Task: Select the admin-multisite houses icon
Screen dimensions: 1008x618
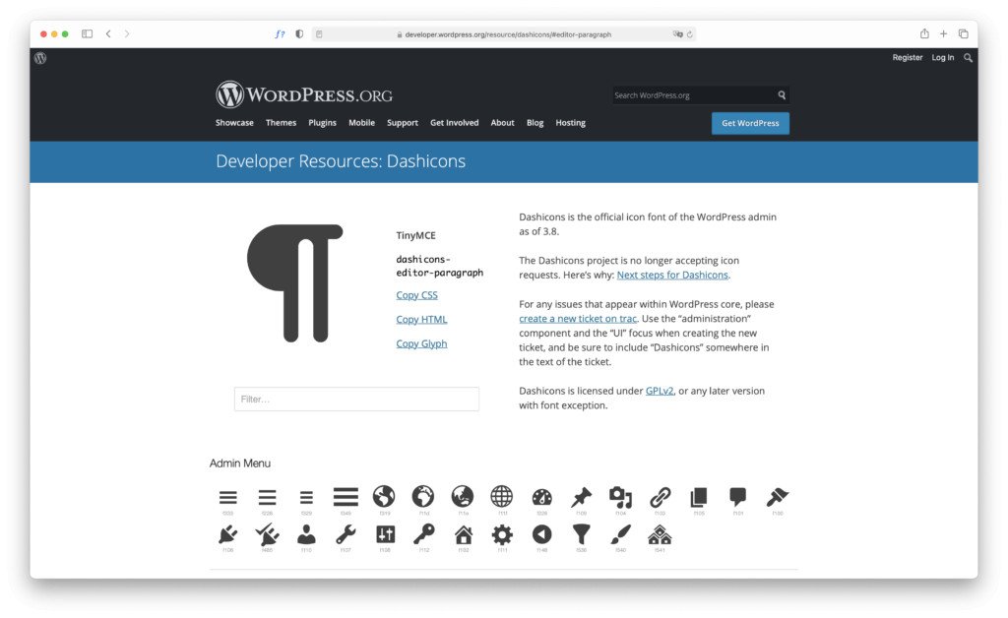Action: pos(660,534)
